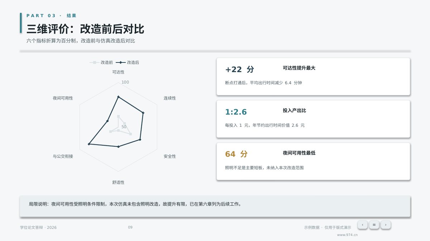Click the 改造后 可达性 data point
The image size is (430, 241).
(x=118, y=97)
